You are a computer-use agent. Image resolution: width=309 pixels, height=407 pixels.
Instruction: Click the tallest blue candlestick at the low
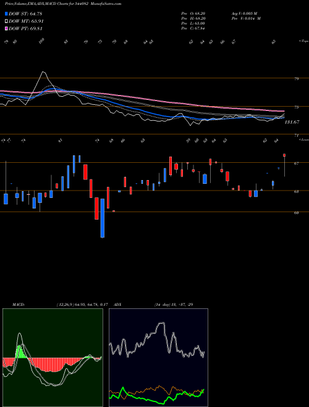pyautogui.click(x=103, y=218)
